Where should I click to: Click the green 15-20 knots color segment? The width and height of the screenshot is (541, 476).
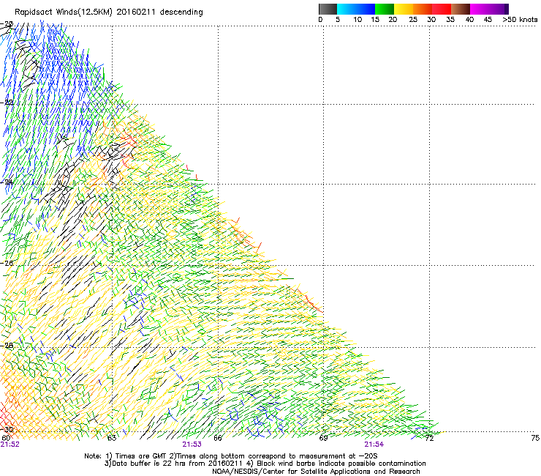385,9
